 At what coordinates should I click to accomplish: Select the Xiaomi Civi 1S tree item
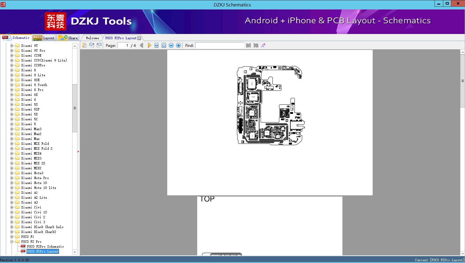pos(34,212)
